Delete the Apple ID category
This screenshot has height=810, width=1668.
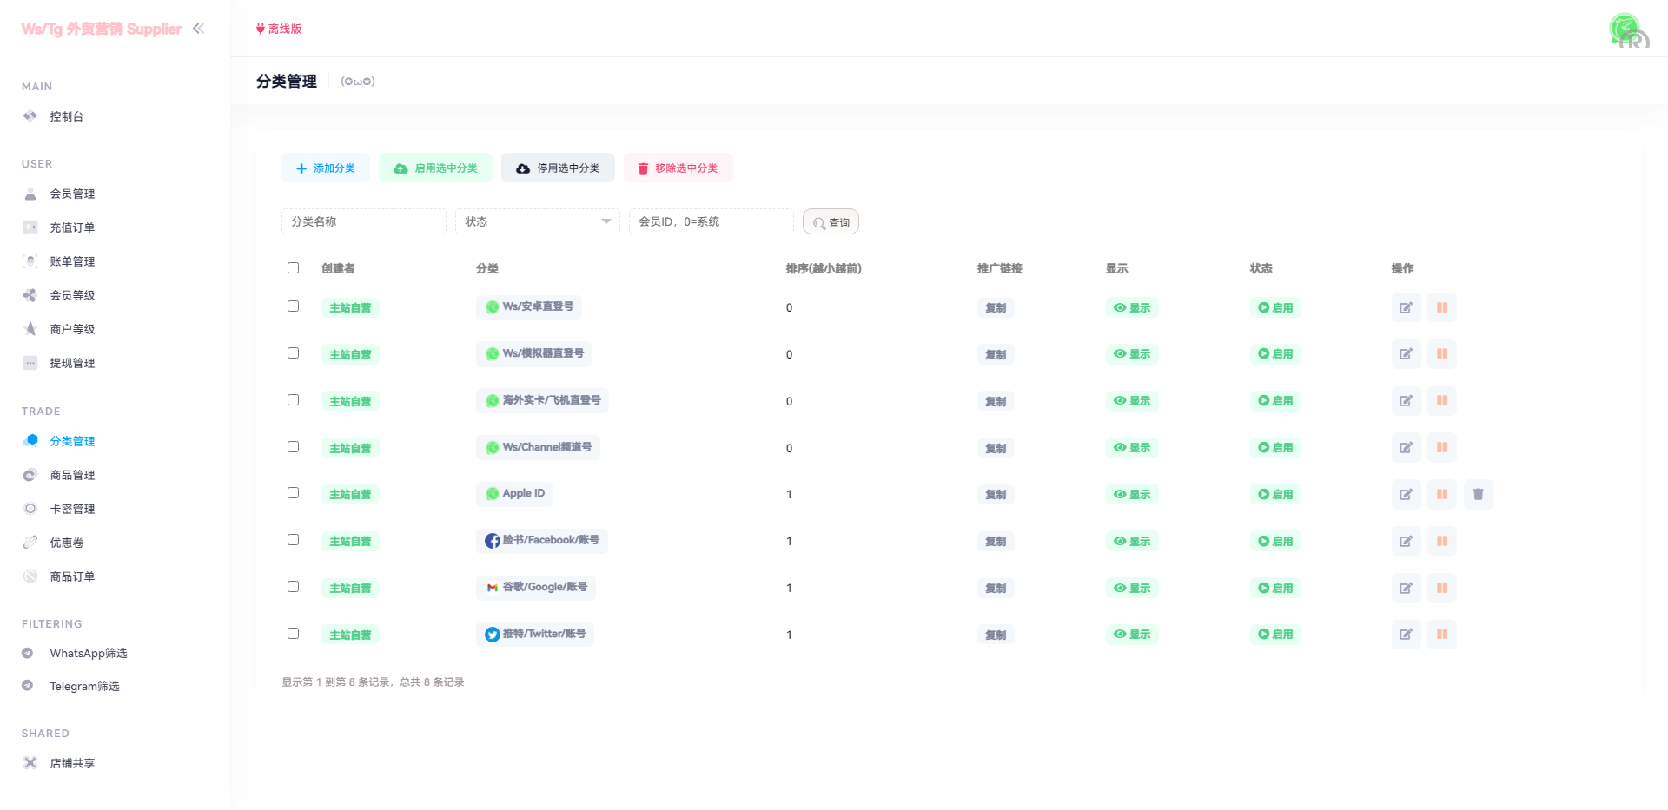(1479, 494)
